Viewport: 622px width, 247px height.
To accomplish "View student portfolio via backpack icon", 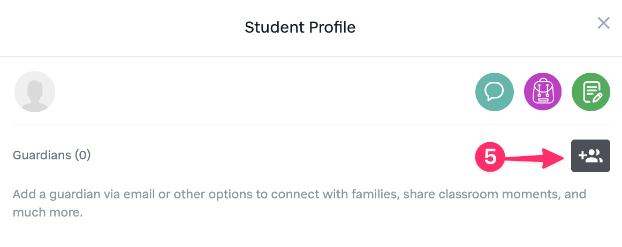I will tap(543, 92).
